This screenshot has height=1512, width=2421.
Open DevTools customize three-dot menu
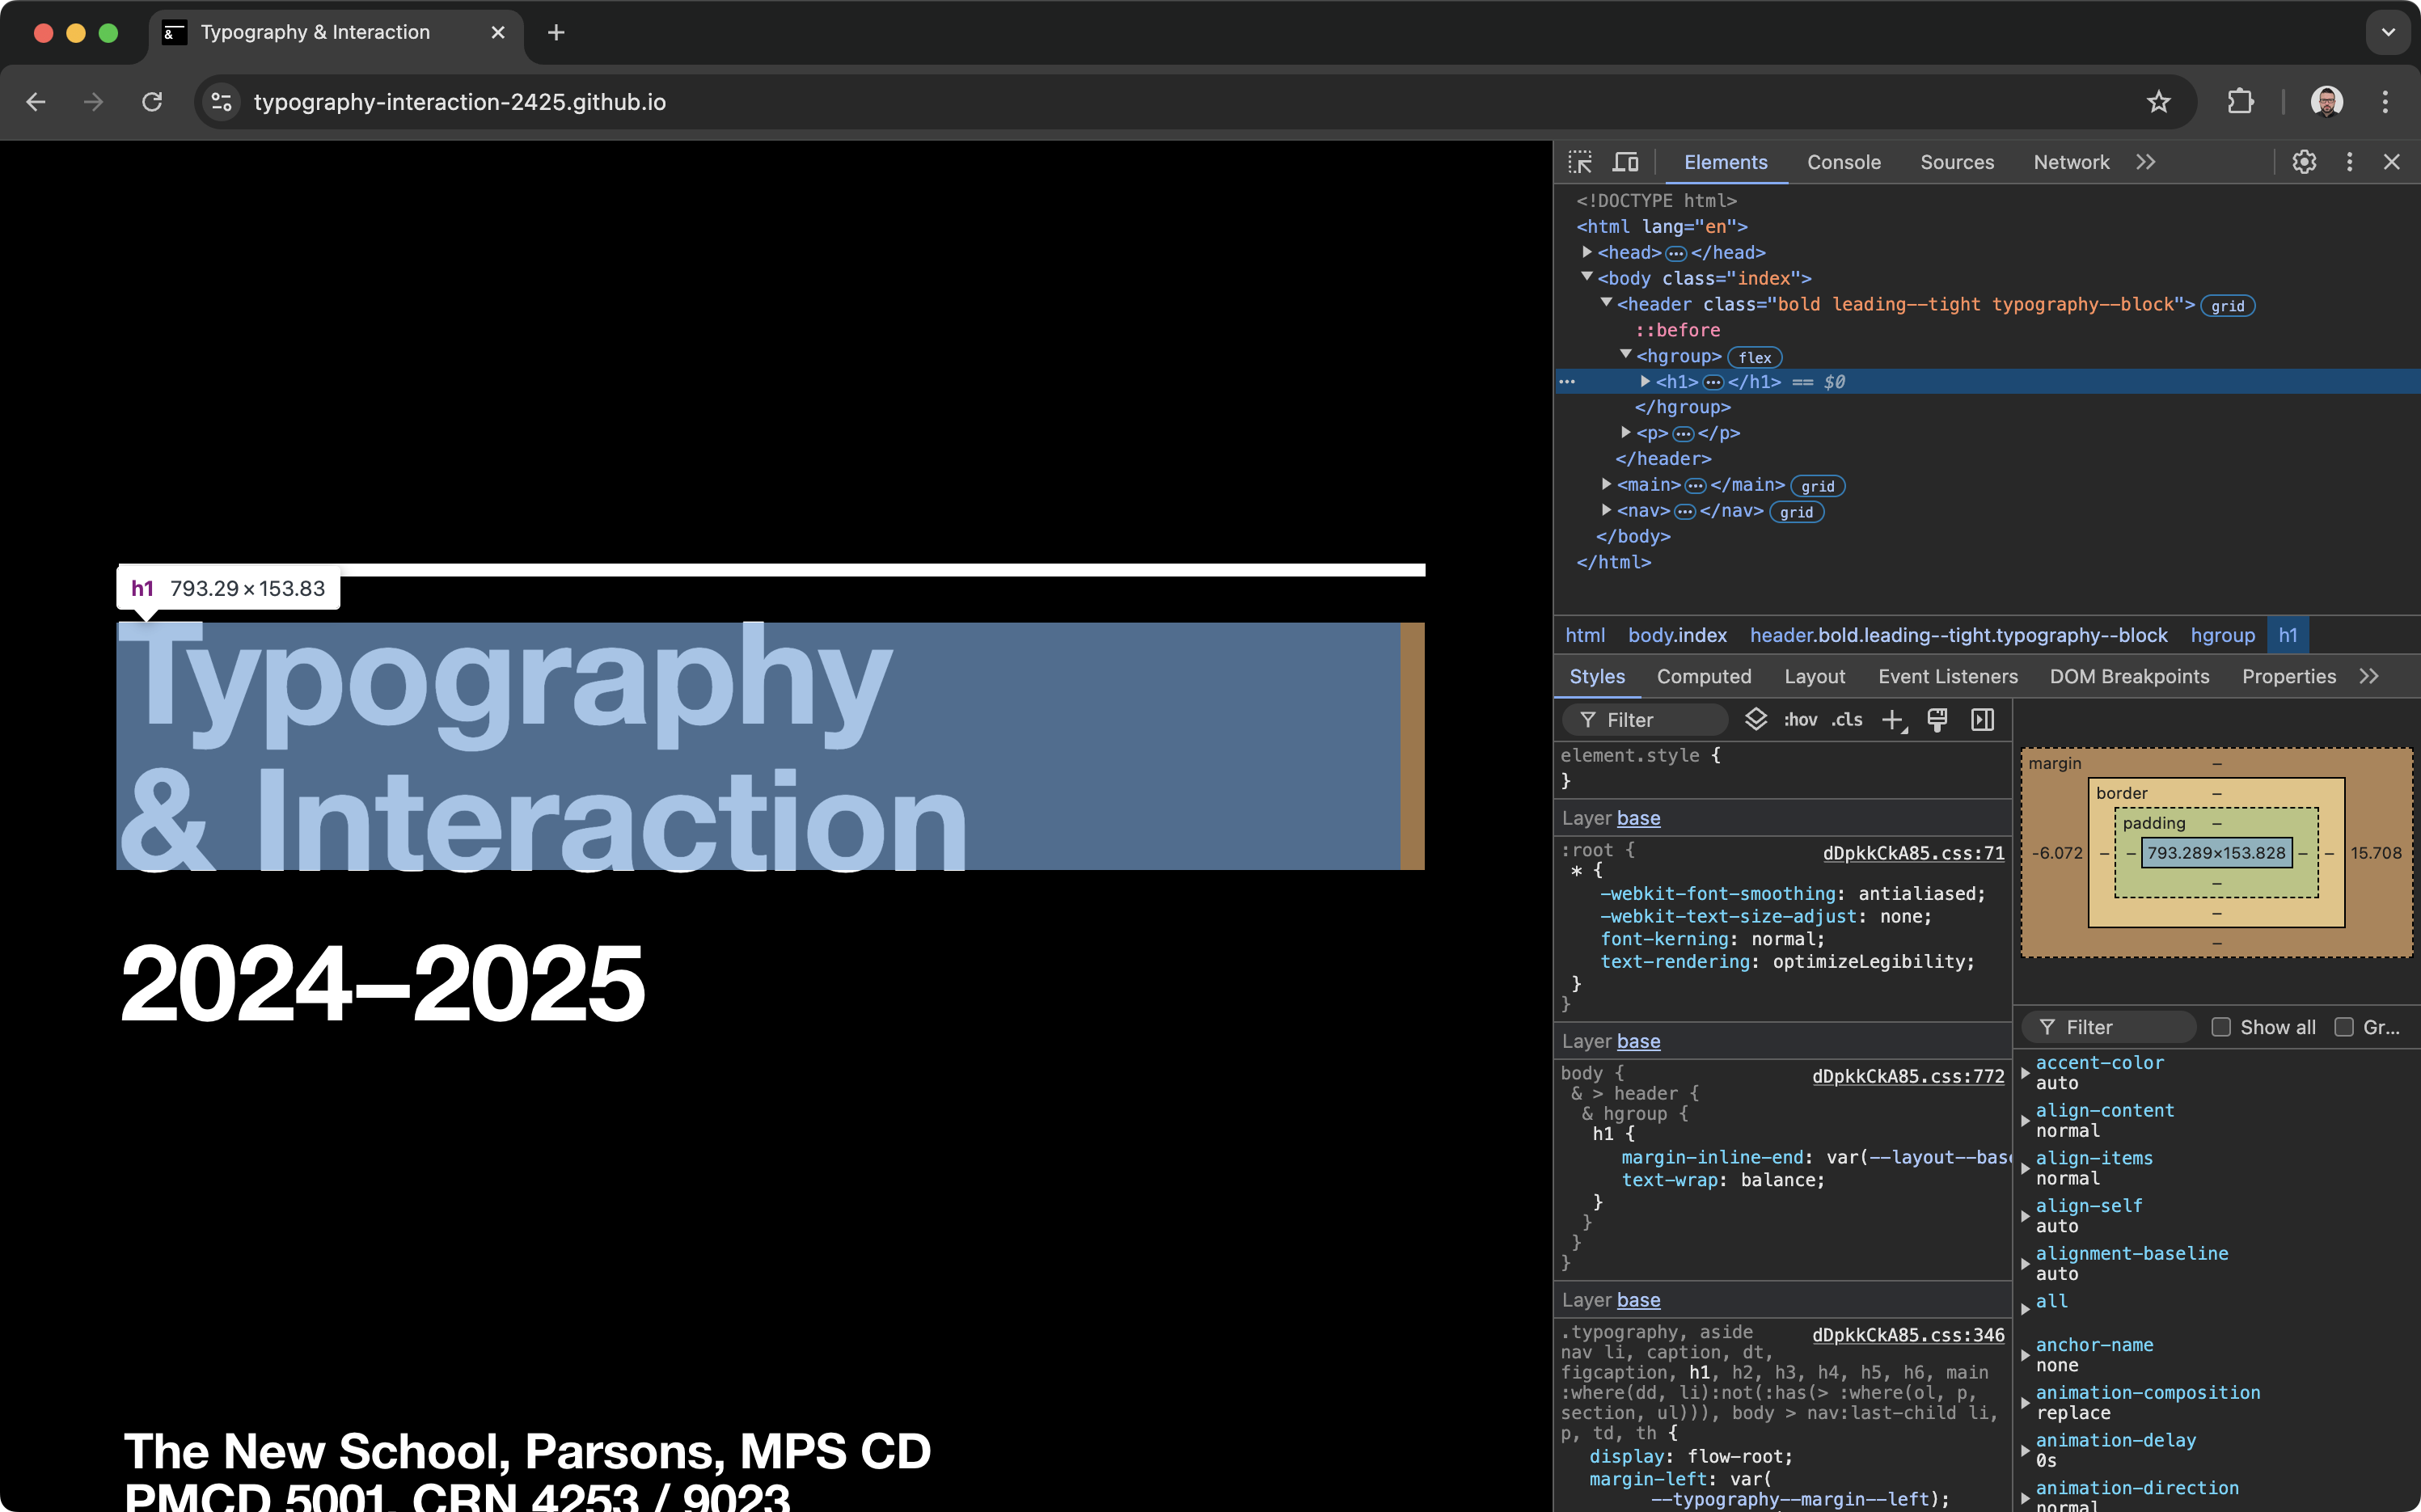pos(2349,162)
